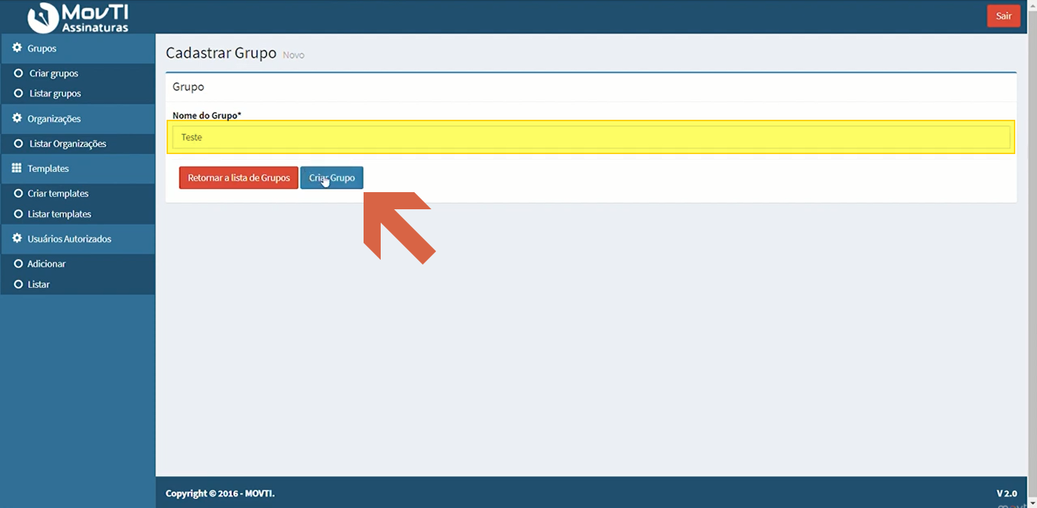Click the MovTI Assinaturas logo
This screenshot has width=1037, height=508.
(x=78, y=17)
